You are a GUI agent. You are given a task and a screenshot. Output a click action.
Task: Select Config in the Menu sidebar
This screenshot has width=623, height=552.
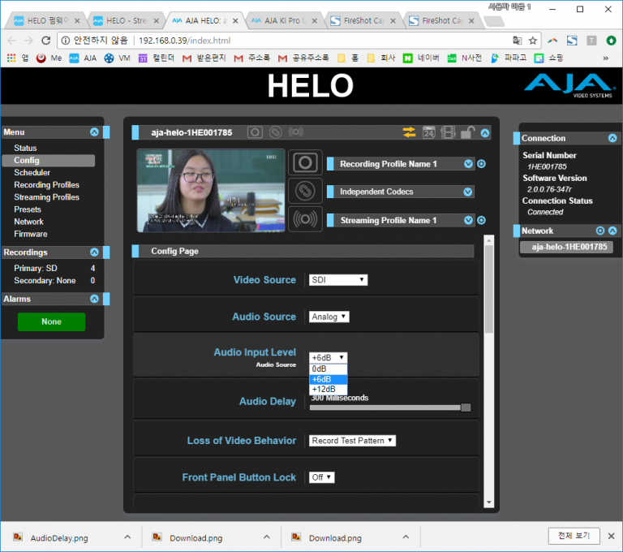click(49, 160)
